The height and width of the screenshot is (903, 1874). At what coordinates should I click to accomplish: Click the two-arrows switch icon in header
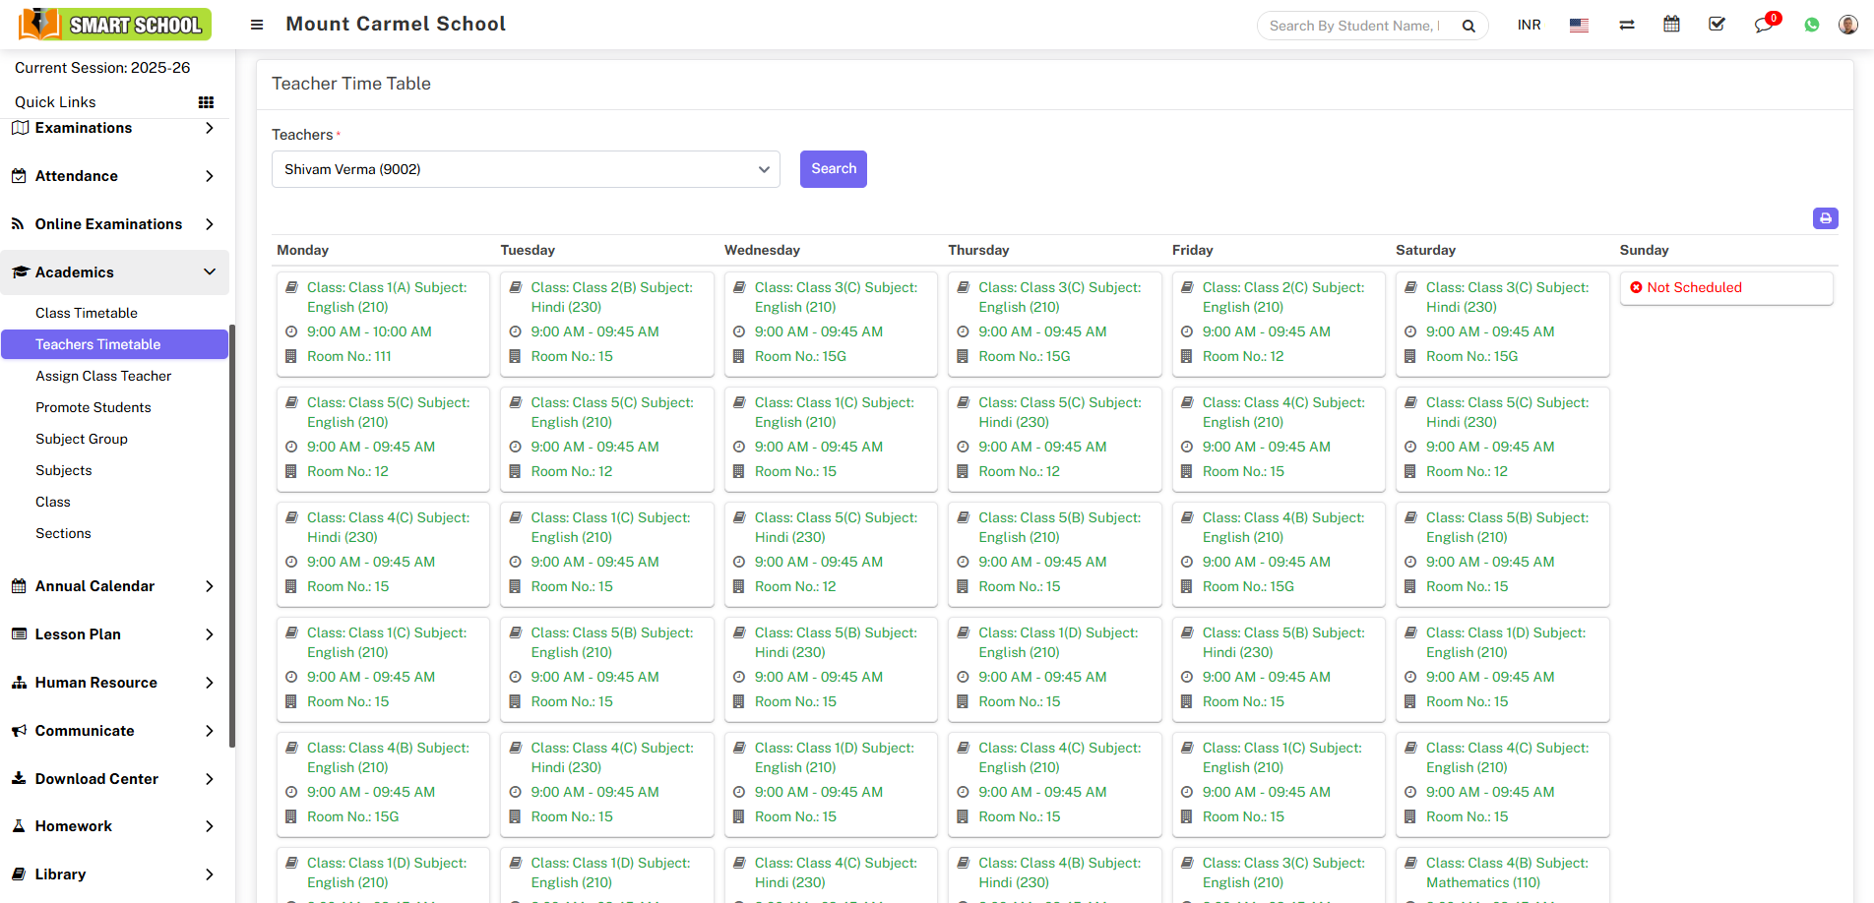click(x=1626, y=24)
